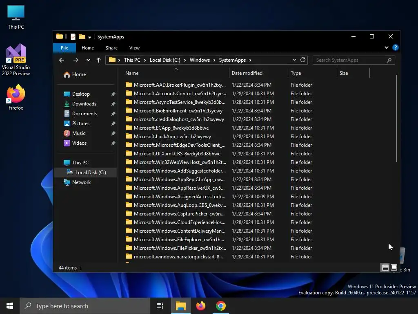418x314 pixels.
Task: Click the file list vertical scrollbar
Action: click(397, 118)
